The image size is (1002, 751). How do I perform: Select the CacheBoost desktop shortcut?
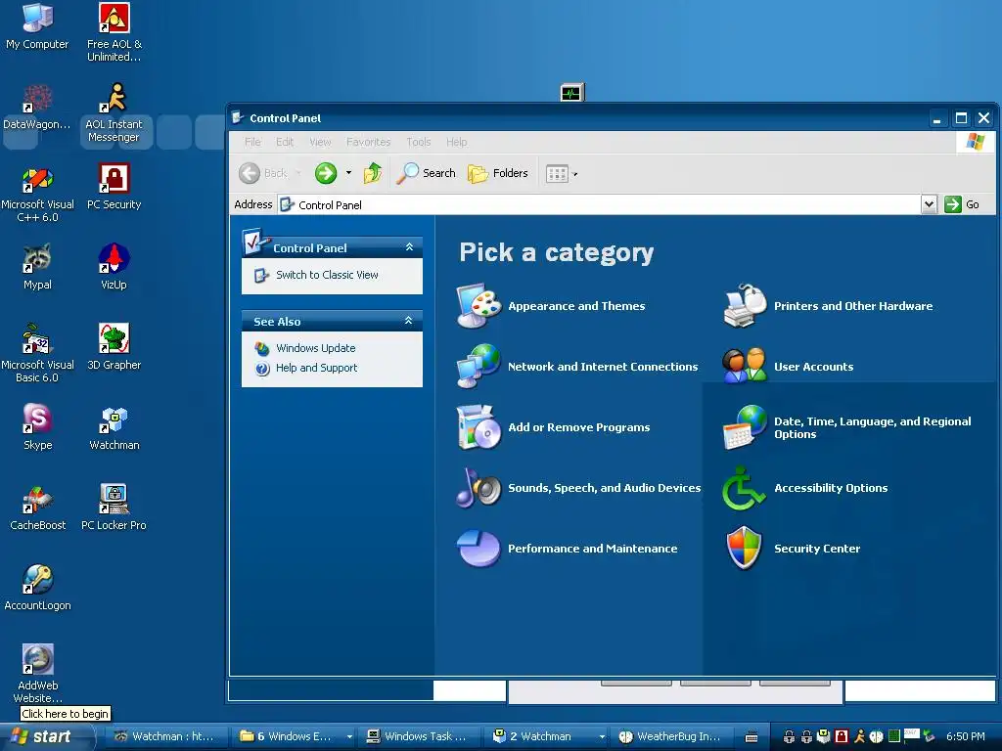(37, 508)
